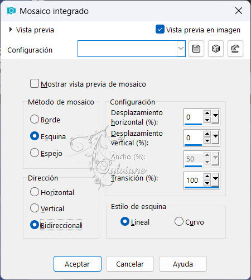Screen dimensions: 251x280
Task: Click the save preset floppy disk icon
Action: point(196,49)
